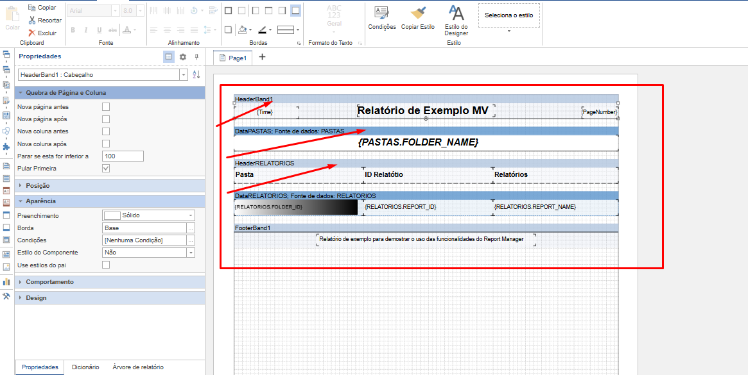748x375 pixels.
Task: Click the Parar se esta for inferior field
Action: [x=122, y=156]
